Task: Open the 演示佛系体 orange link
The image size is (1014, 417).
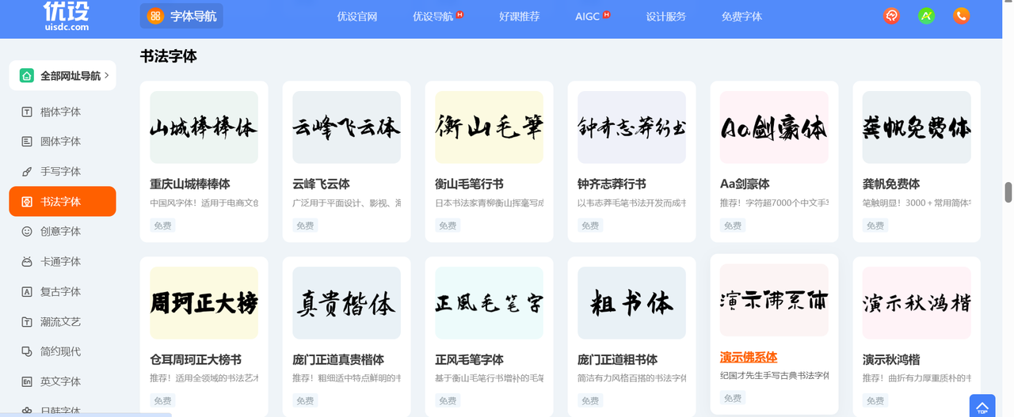Action: tap(748, 357)
